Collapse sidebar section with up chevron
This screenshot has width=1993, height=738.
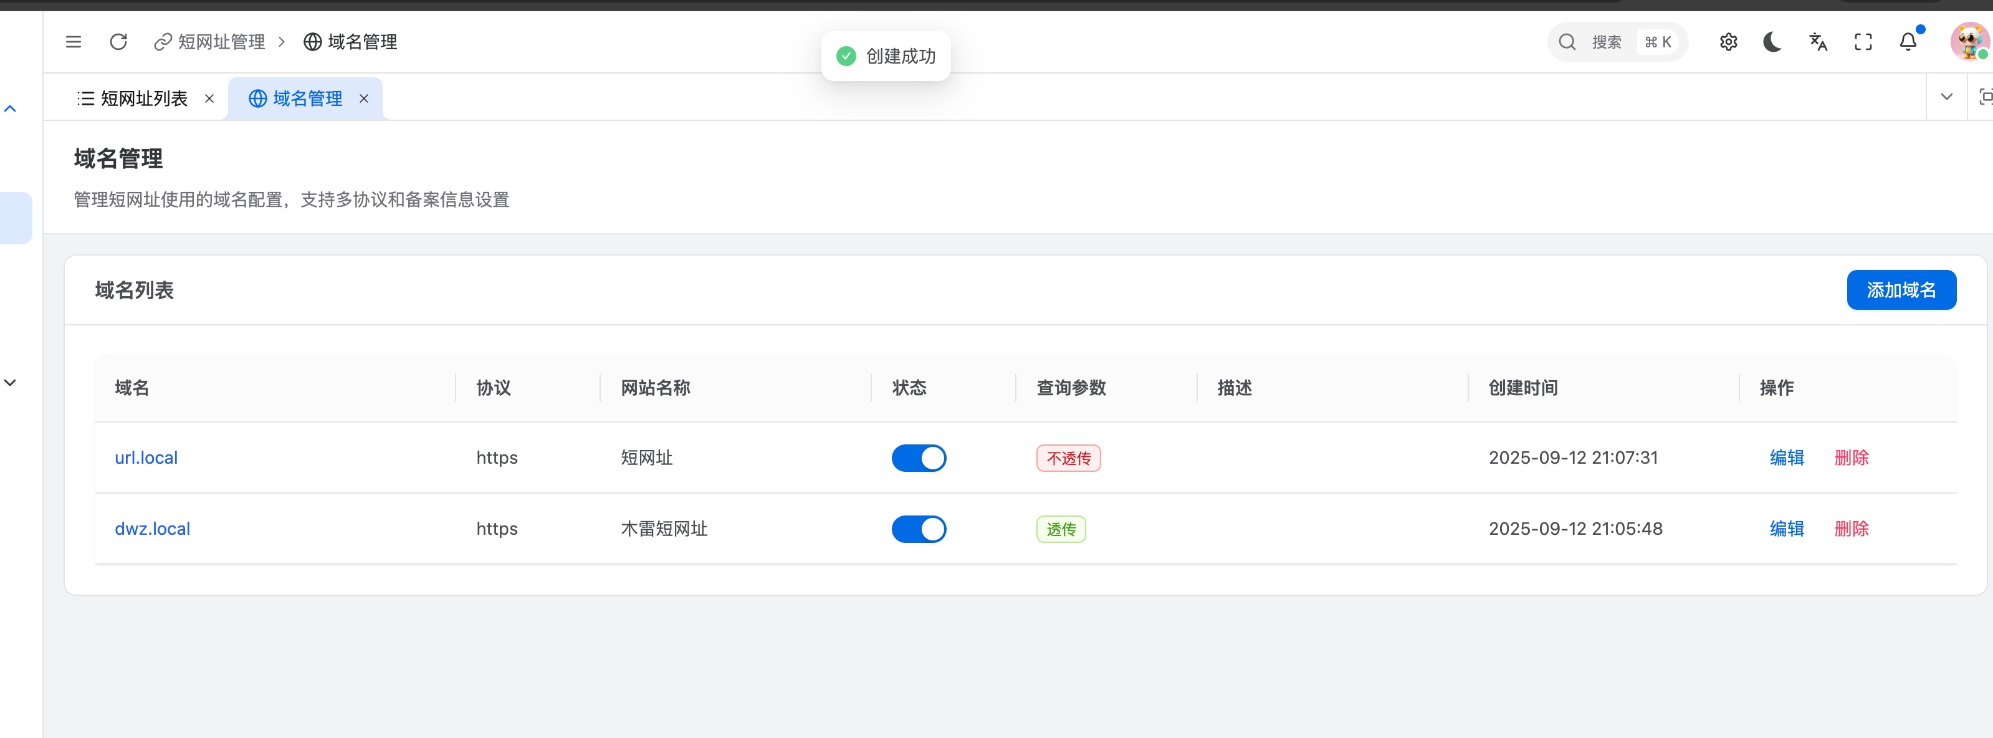10,109
